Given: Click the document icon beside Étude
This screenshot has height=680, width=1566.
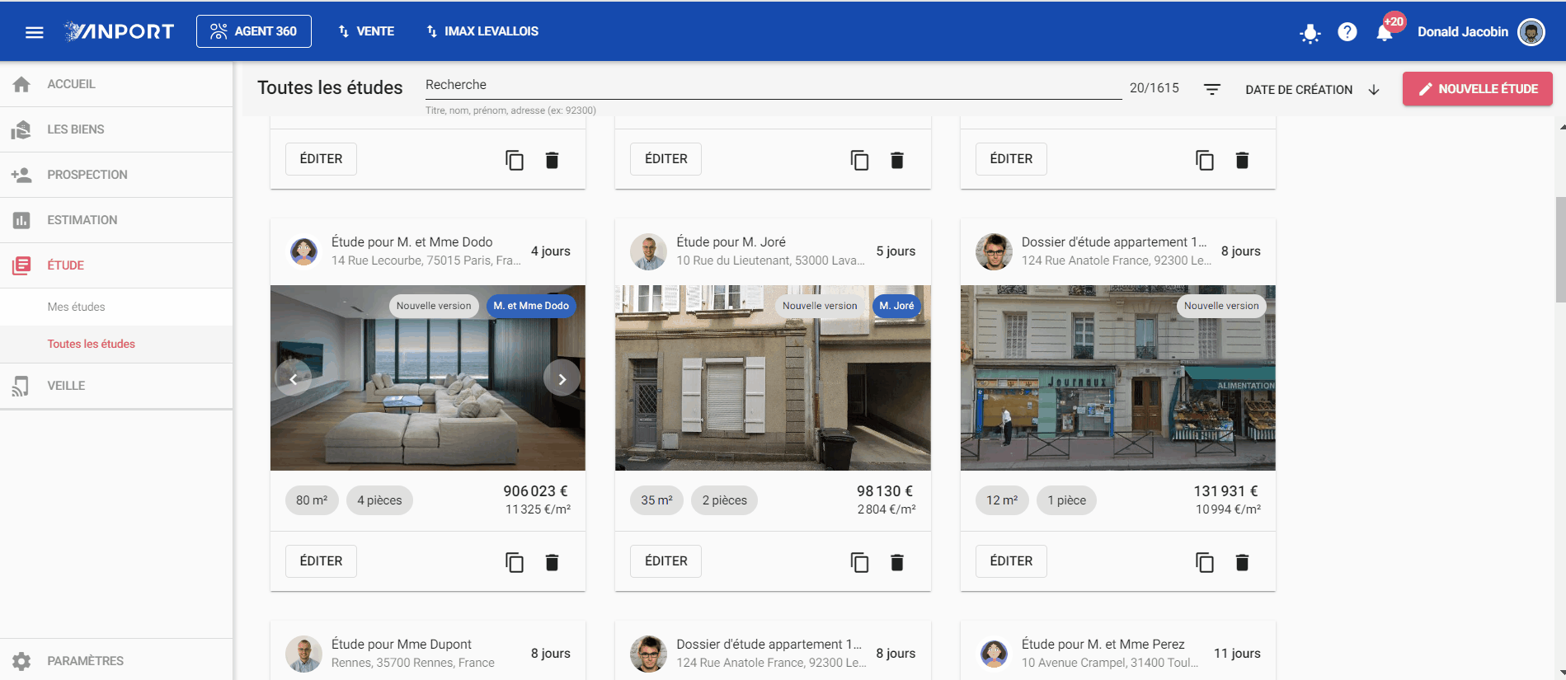Looking at the screenshot, I should pyautogui.click(x=22, y=265).
